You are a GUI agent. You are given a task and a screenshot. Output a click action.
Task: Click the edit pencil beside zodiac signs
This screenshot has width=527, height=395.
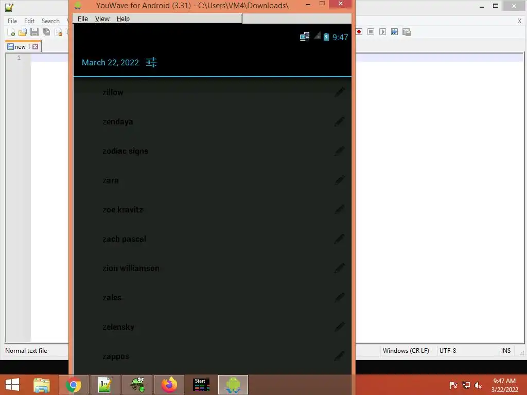pos(340,151)
